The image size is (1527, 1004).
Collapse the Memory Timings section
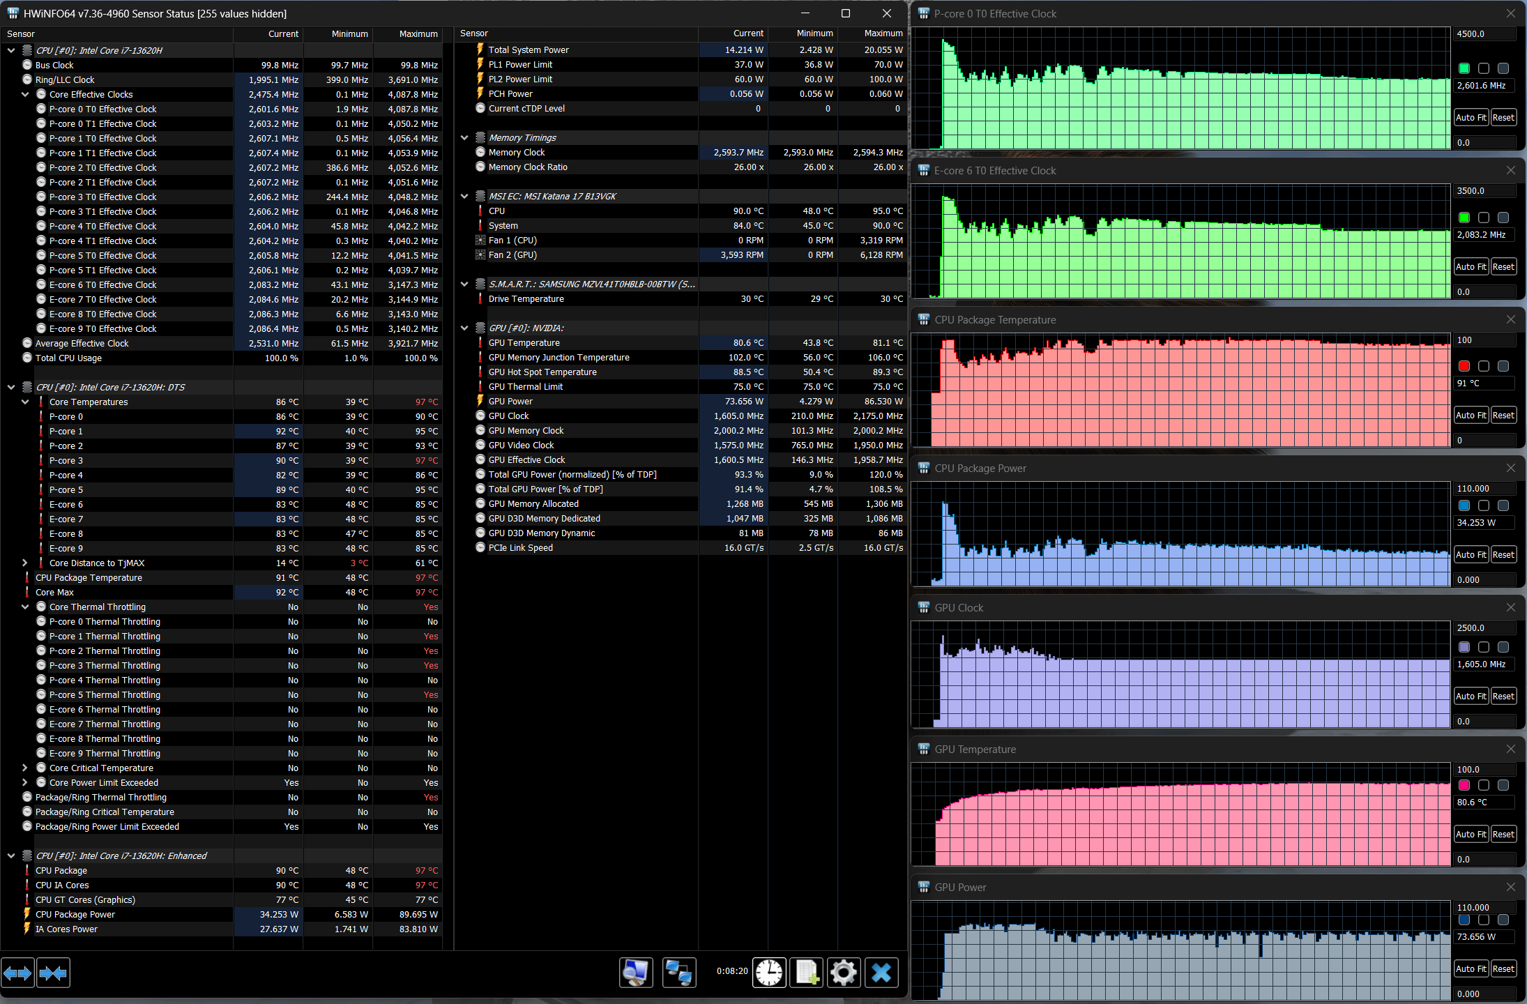[464, 138]
